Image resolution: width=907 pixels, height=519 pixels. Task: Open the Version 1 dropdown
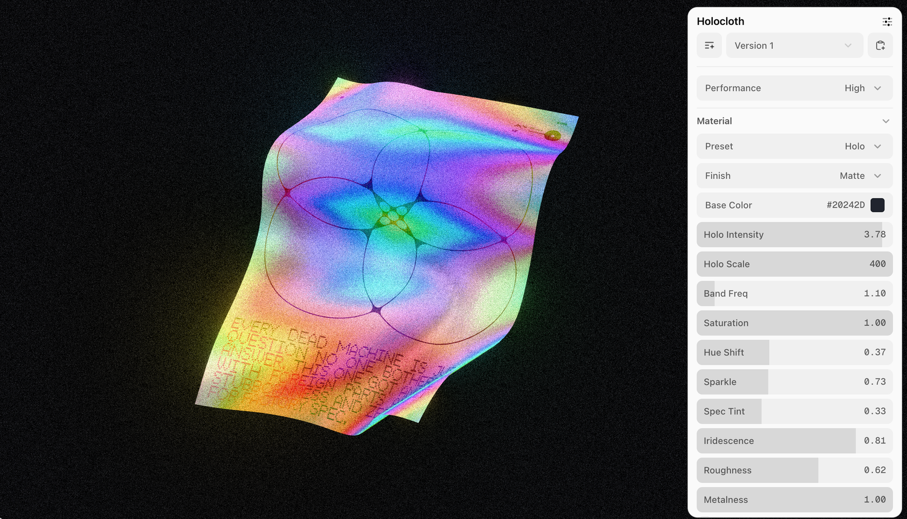point(795,45)
